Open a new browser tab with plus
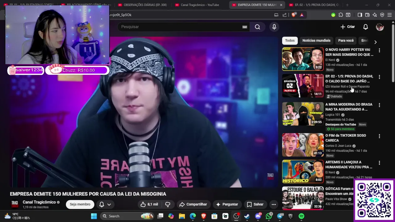Image resolution: width=395 pixels, height=222 pixels. tap(347, 5)
